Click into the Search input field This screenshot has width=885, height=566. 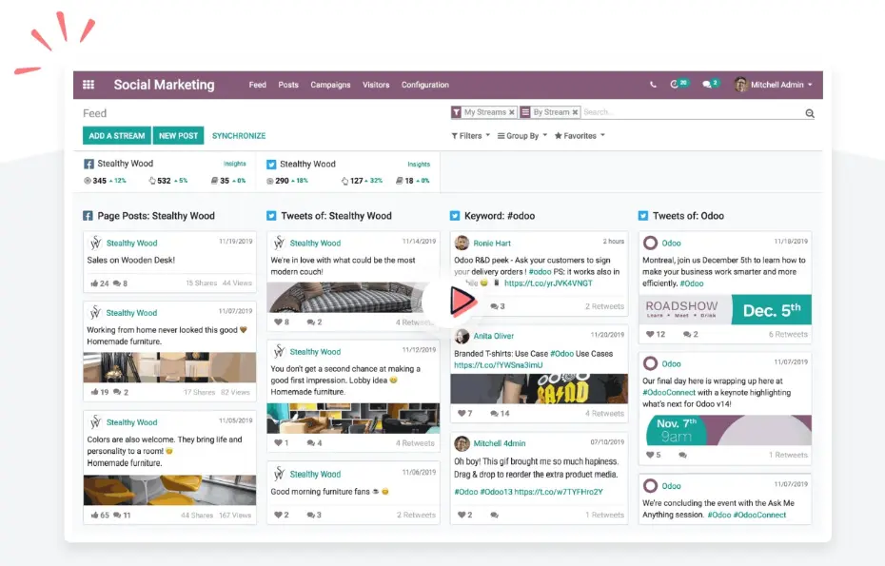click(x=693, y=112)
